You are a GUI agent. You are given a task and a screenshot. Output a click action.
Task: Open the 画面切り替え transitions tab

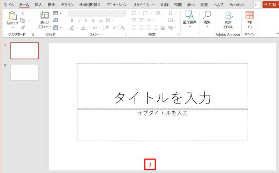click(x=90, y=5)
